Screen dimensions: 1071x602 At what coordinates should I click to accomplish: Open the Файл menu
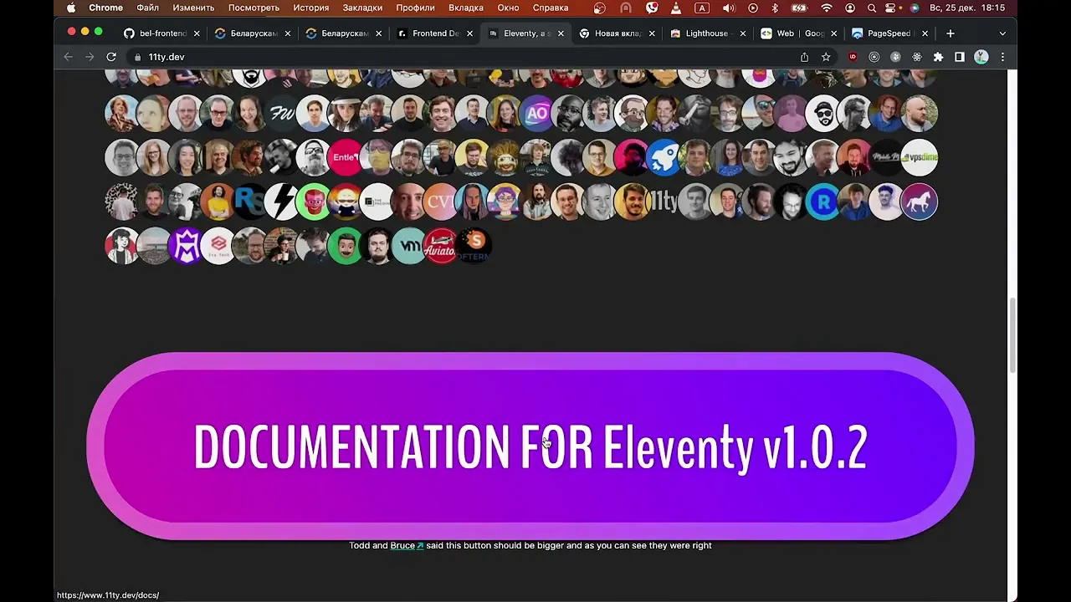[x=147, y=8]
